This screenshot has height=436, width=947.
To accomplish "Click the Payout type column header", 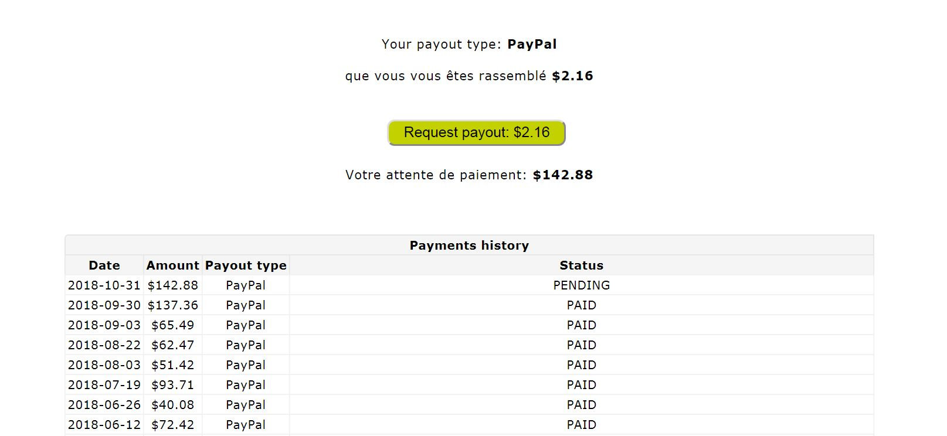I will pos(246,265).
